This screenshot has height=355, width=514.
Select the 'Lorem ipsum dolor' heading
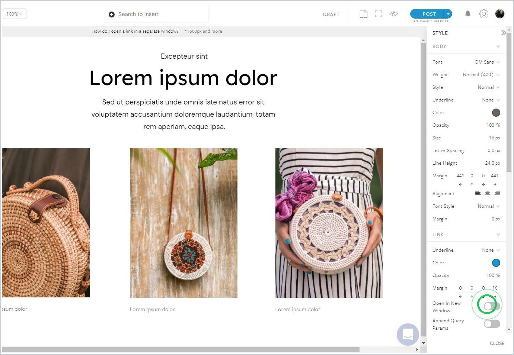(183, 78)
